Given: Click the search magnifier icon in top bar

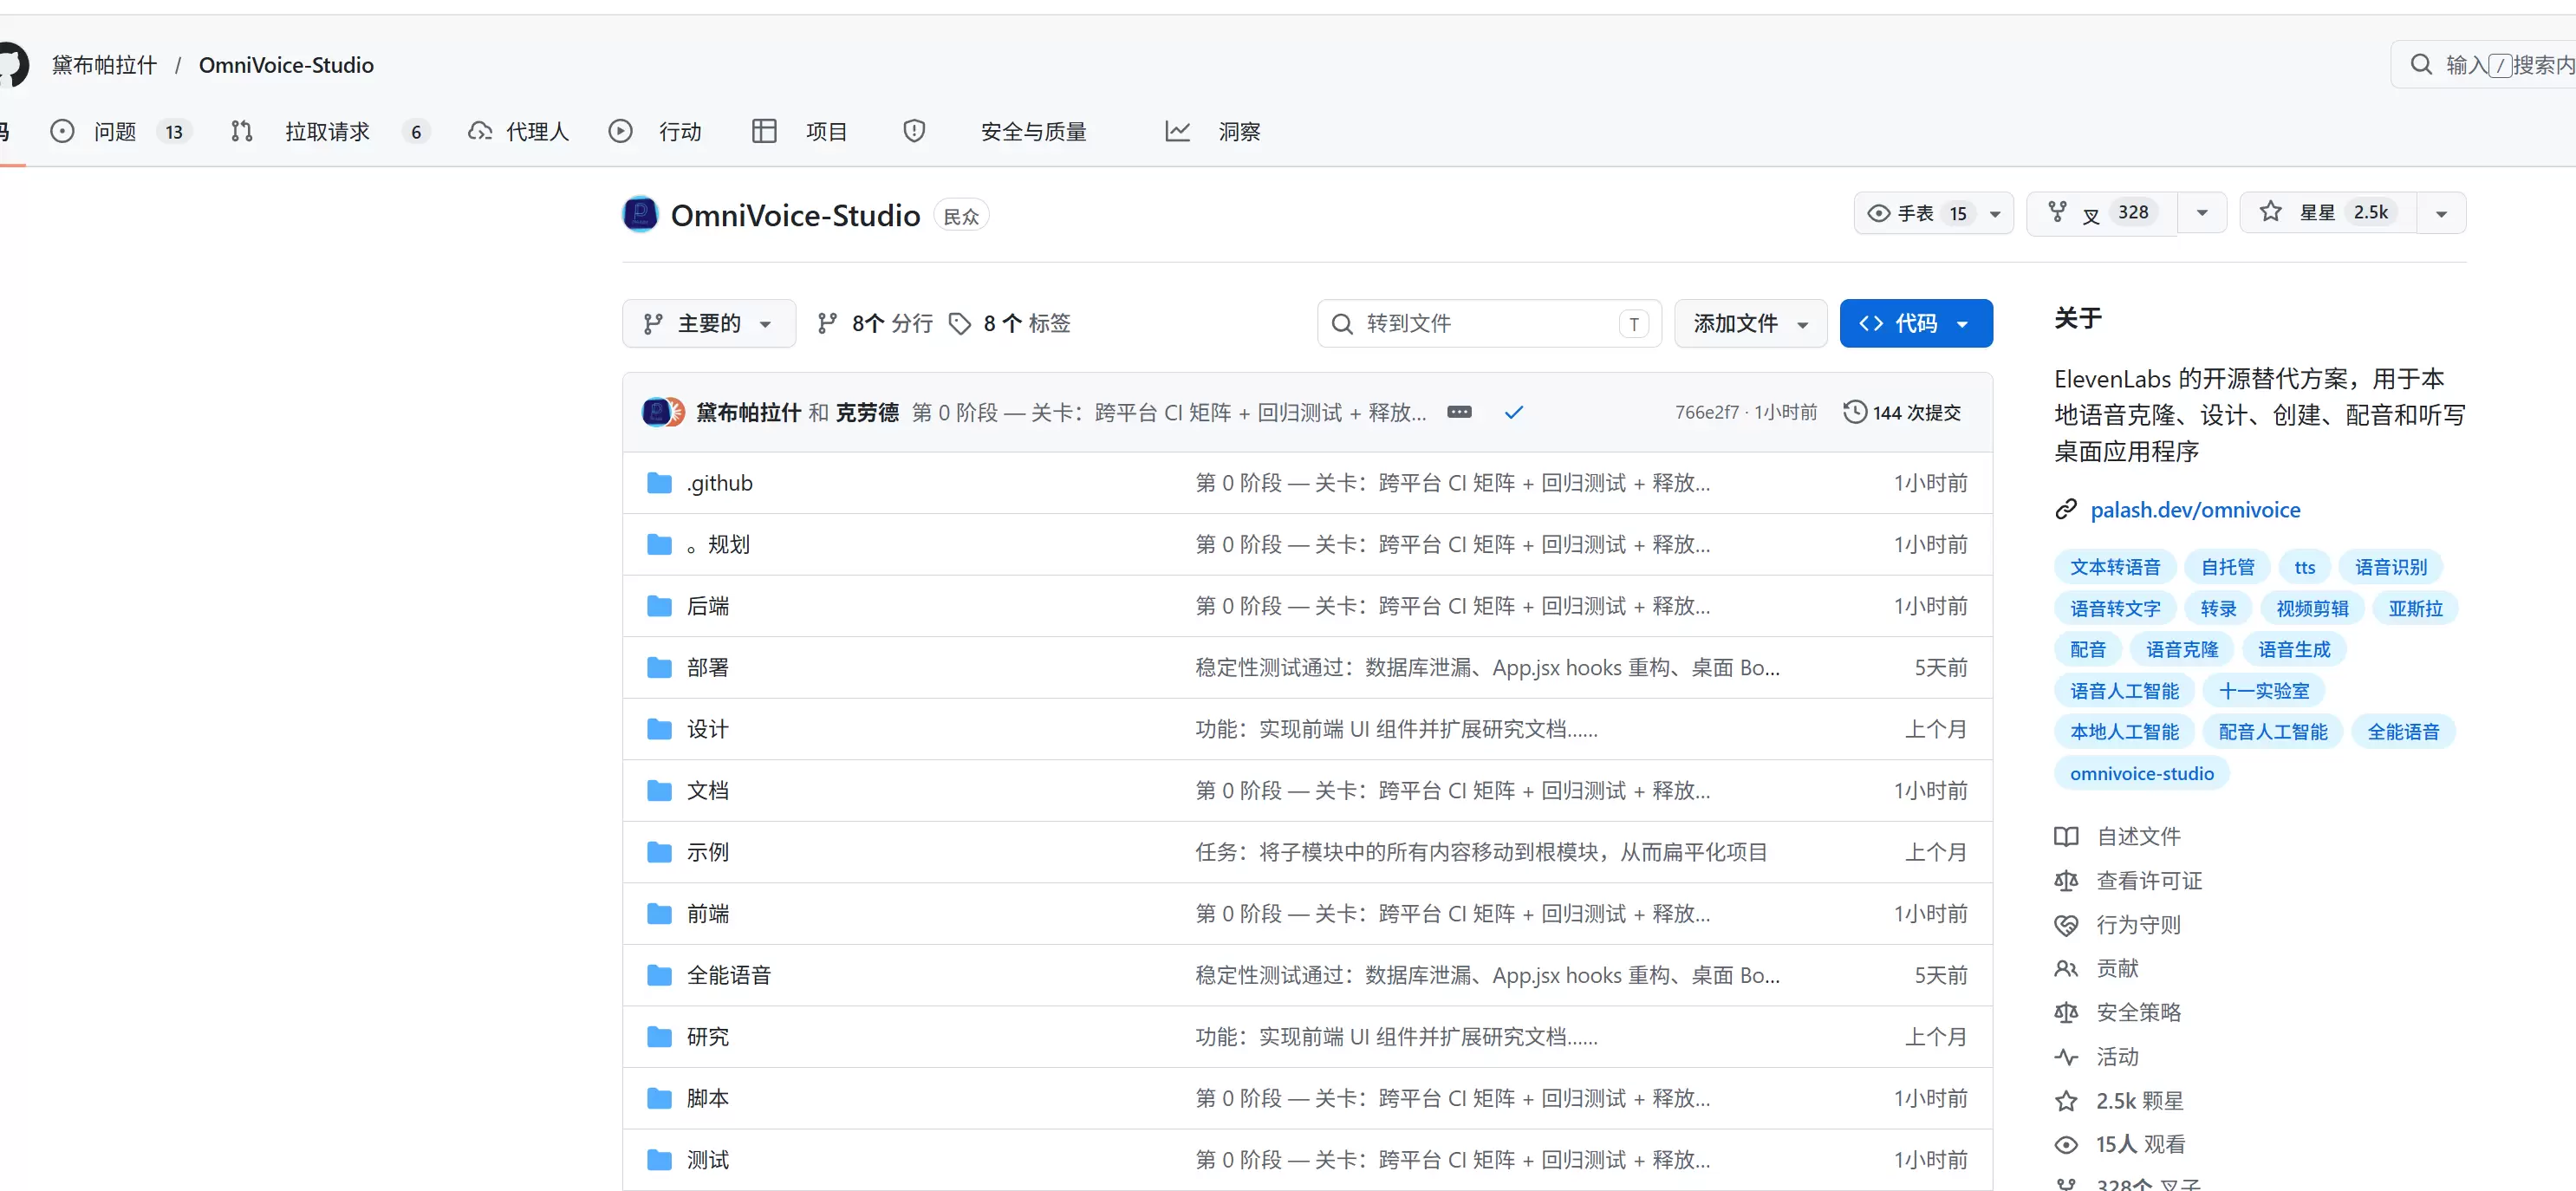Looking at the screenshot, I should (x=2420, y=65).
